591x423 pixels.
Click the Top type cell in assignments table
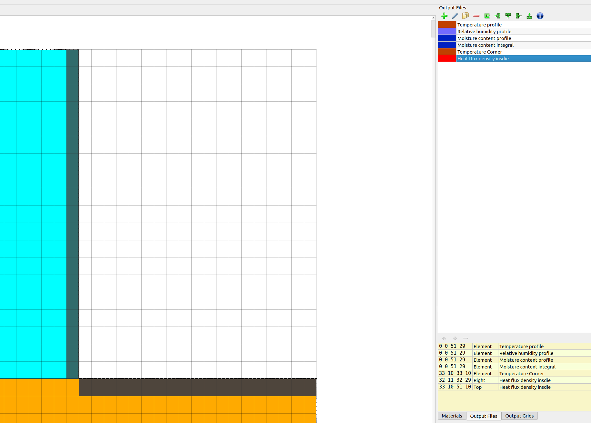pyautogui.click(x=485, y=387)
